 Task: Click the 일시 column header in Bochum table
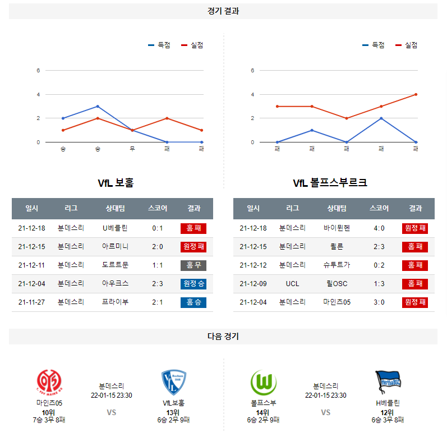31,208
